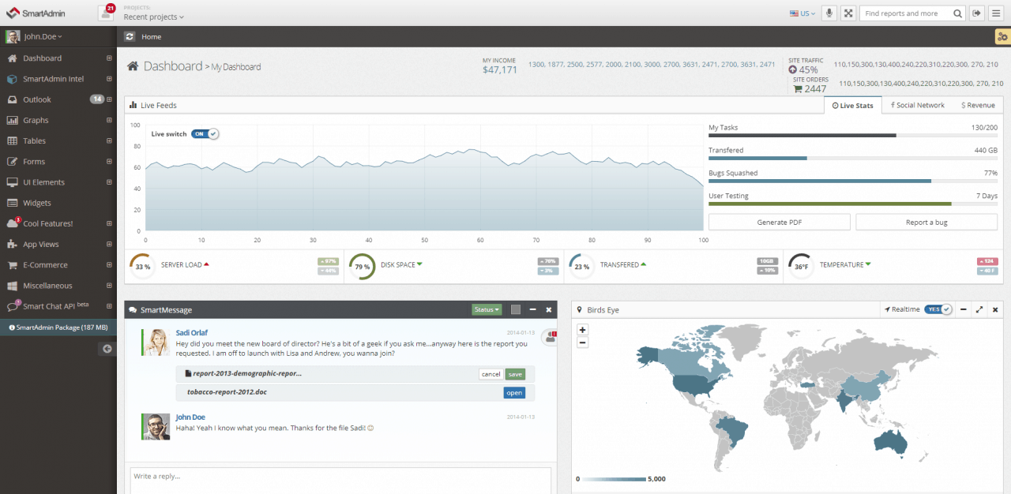This screenshot has width=1011, height=494.
Task: Click the Generate PDF button
Action: coord(779,223)
